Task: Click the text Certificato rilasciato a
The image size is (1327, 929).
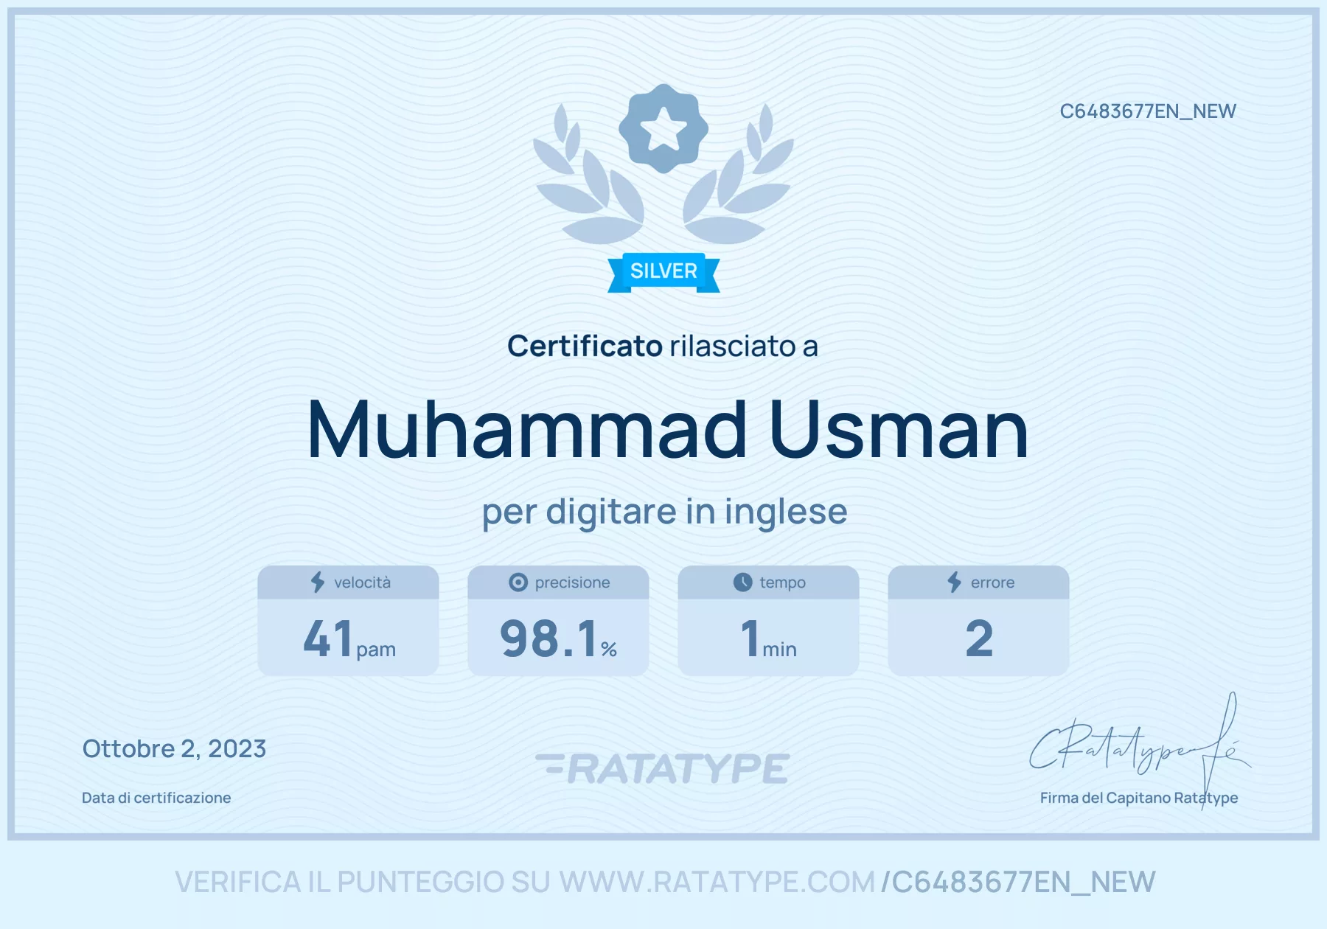Action: tap(663, 347)
